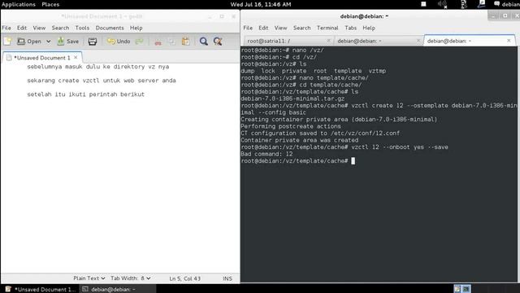Click the Ln 5, Col 43 status entry

(x=185, y=278)
